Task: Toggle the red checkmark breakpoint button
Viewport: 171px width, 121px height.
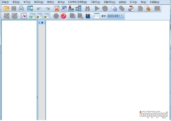Action: [63, 16]
